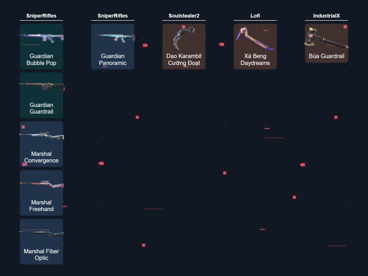Click the Dao Karambit knife image
This screenshot has width=368, height=276.
[x=184, y=38]
